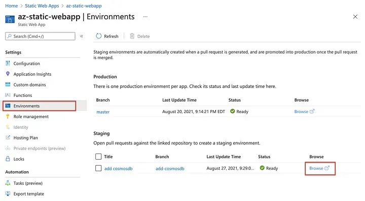Image resolution: width=365 pixels, height=201 pixels.
Task: Click the Refresh button label
Action: [111, 36]
